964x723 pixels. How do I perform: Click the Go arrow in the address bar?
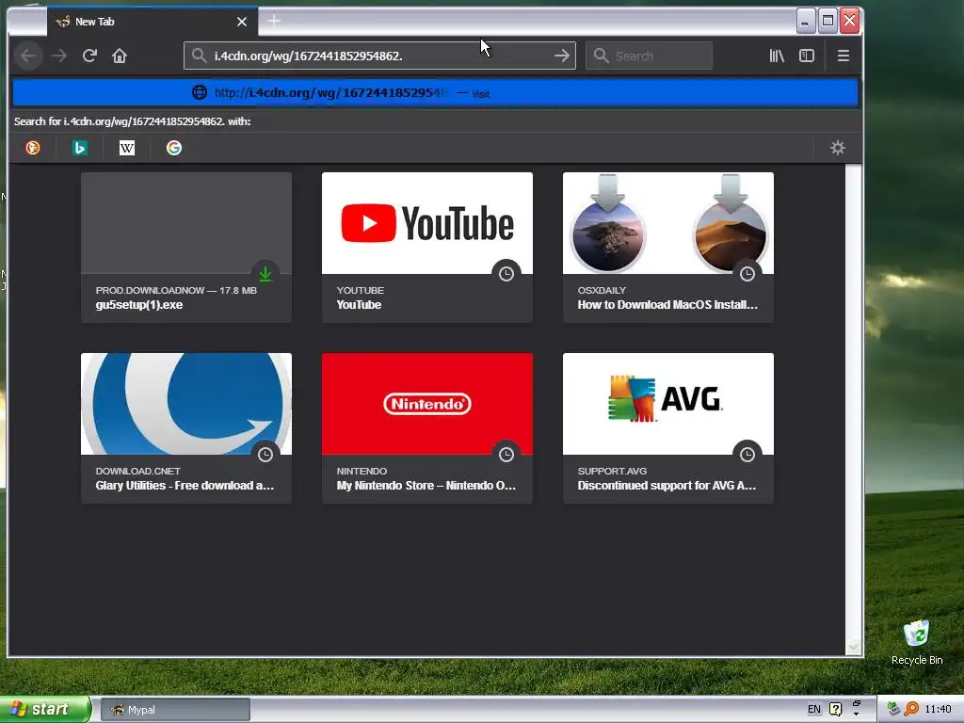(561, 56)
